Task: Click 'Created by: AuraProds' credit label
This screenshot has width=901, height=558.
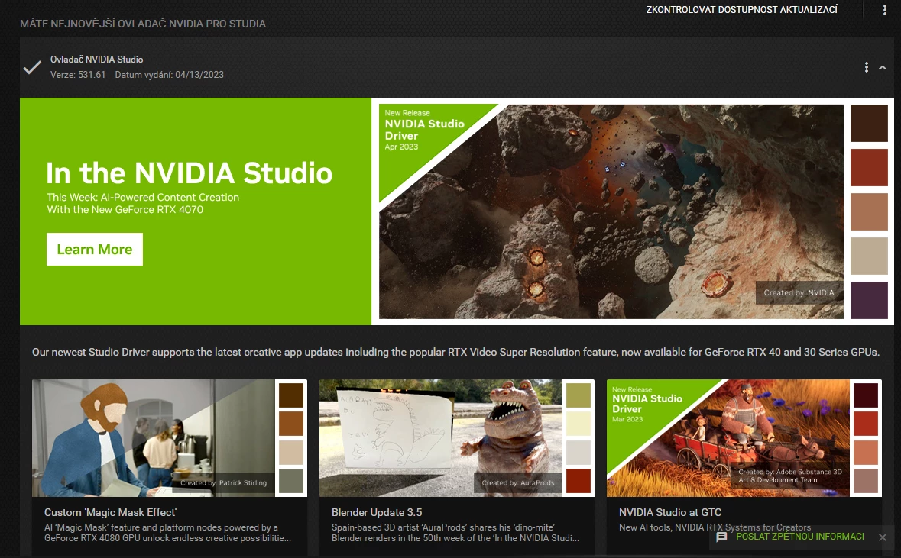Action: 517,482
